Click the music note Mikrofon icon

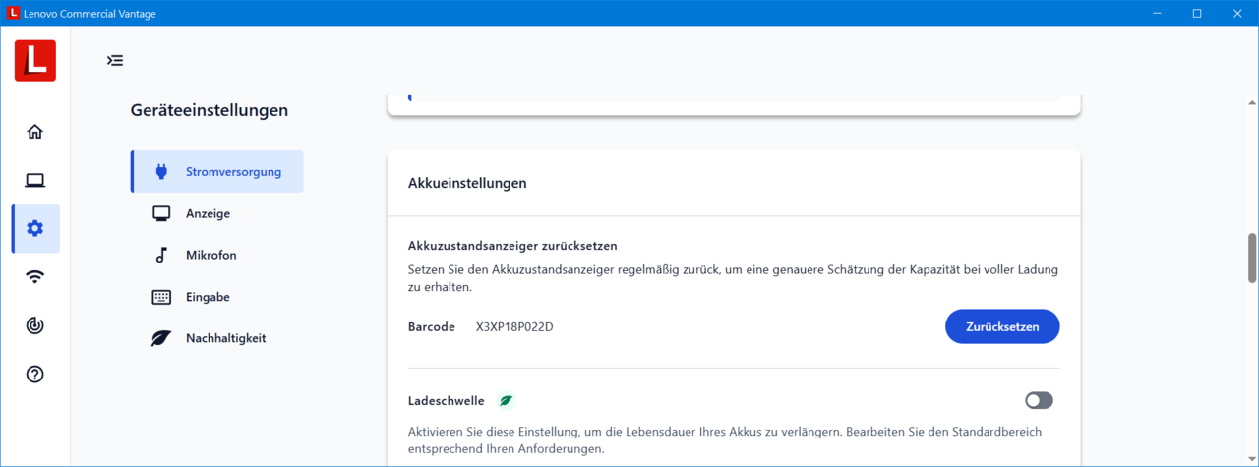pos(161,256)
